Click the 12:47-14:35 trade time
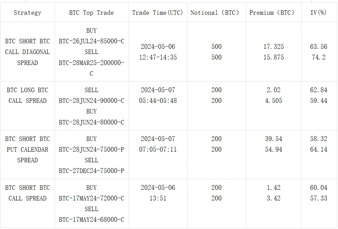The height and width of the screenshot is (229, 338). point(158,57)
